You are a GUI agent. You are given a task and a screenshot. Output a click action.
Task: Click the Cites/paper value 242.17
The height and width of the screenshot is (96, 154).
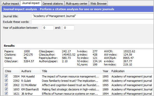[66, 51]
